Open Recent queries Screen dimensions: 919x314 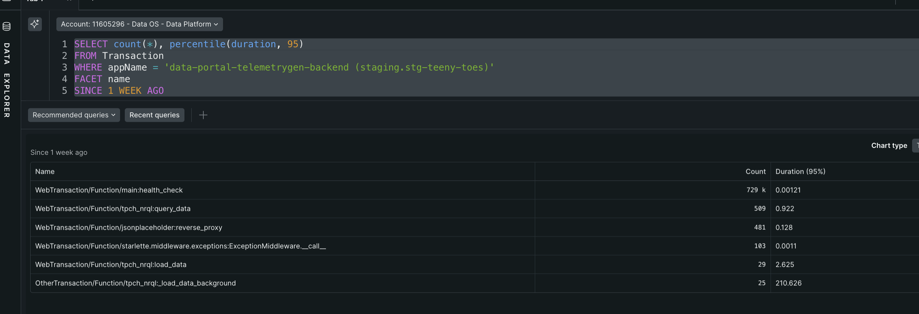[154, 115]
